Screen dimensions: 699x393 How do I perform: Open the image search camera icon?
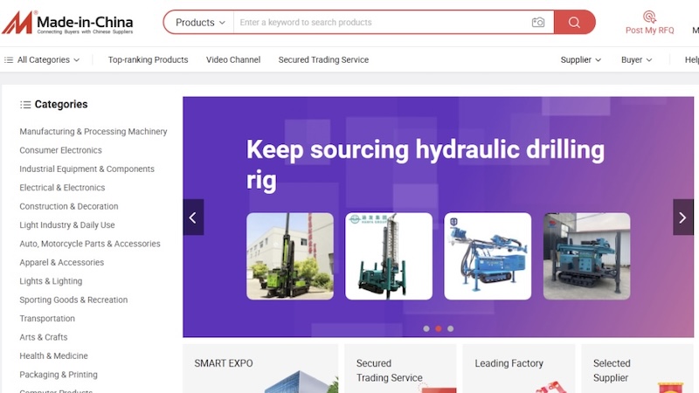pyautogui.click(x=538, y=23)
